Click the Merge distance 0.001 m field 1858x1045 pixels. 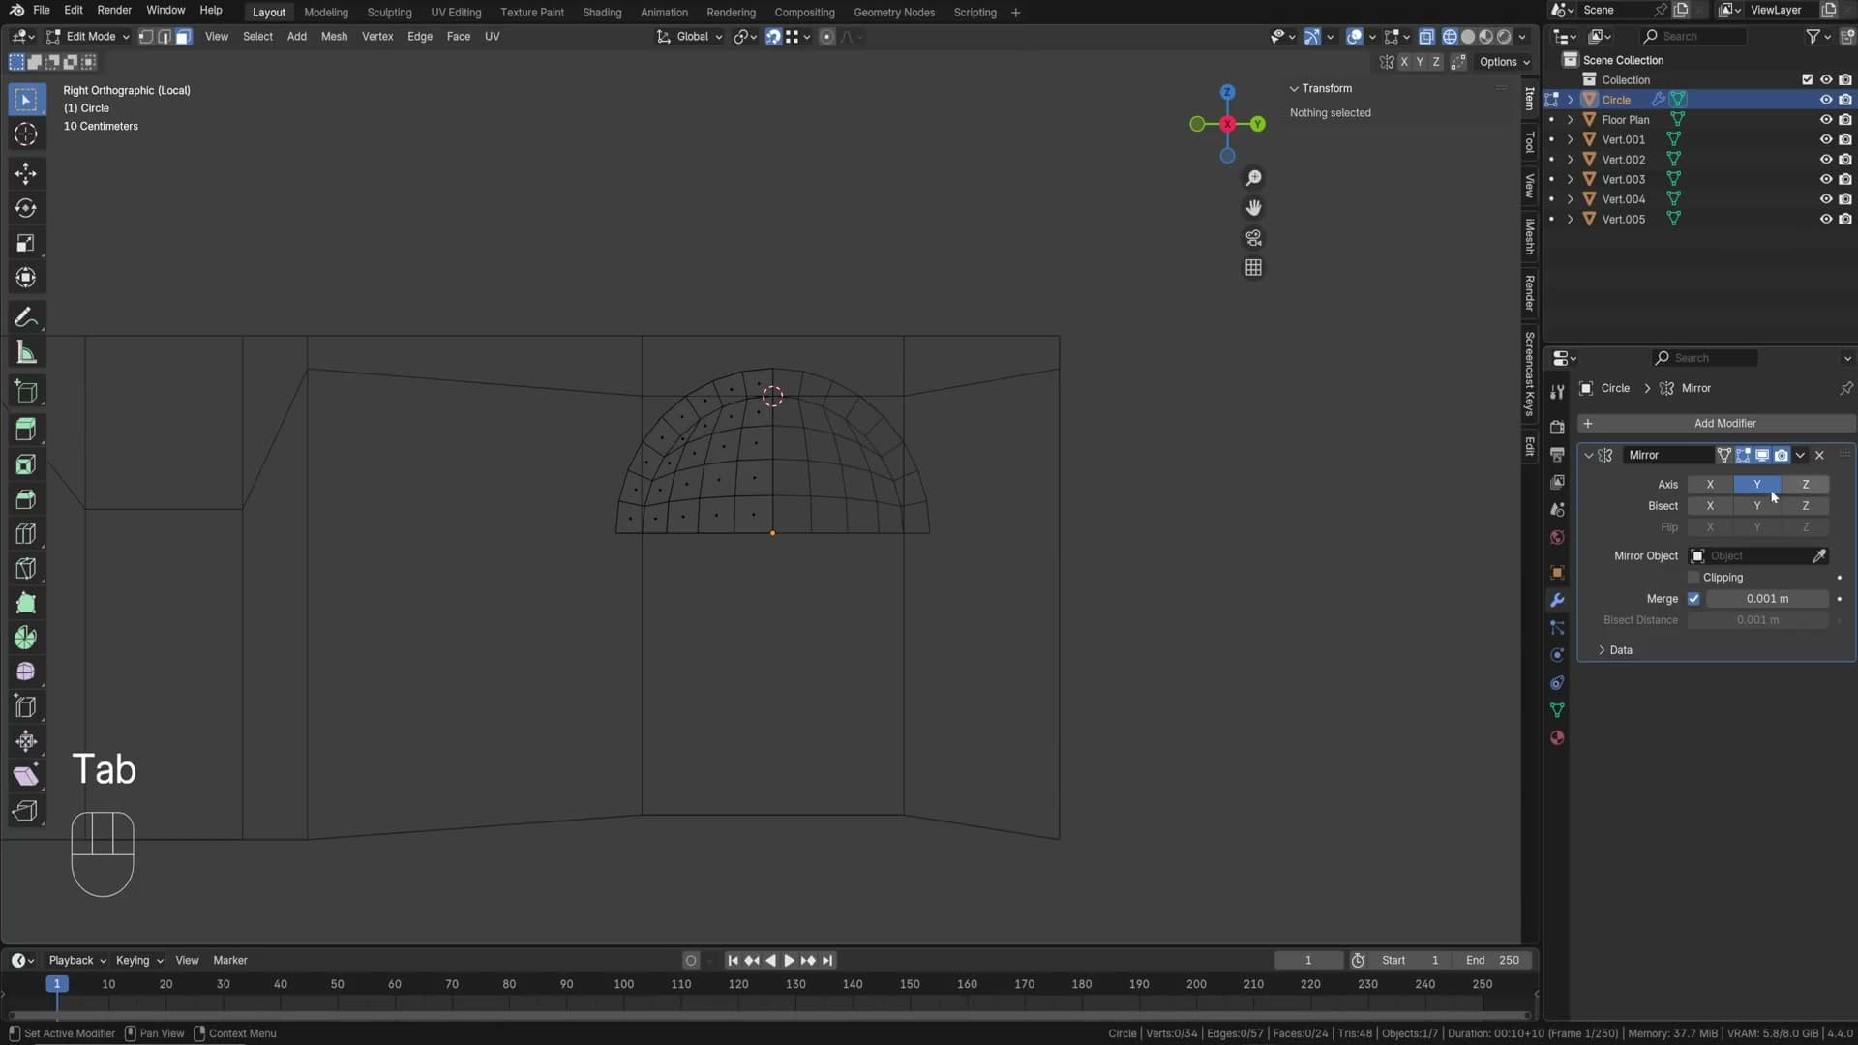[1767, 599]
